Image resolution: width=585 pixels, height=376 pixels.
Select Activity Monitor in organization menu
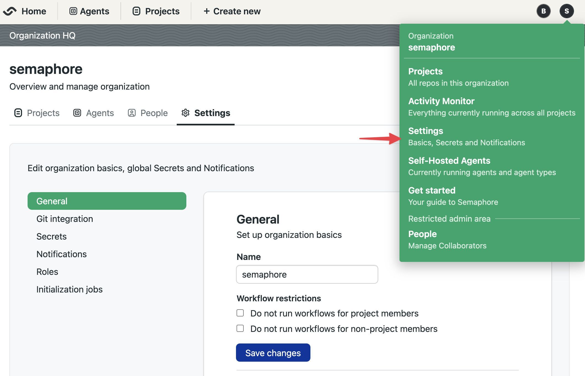tap(492, 107)
